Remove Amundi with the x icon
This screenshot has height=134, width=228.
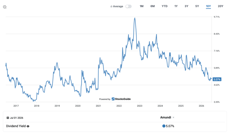click(173, 117)
